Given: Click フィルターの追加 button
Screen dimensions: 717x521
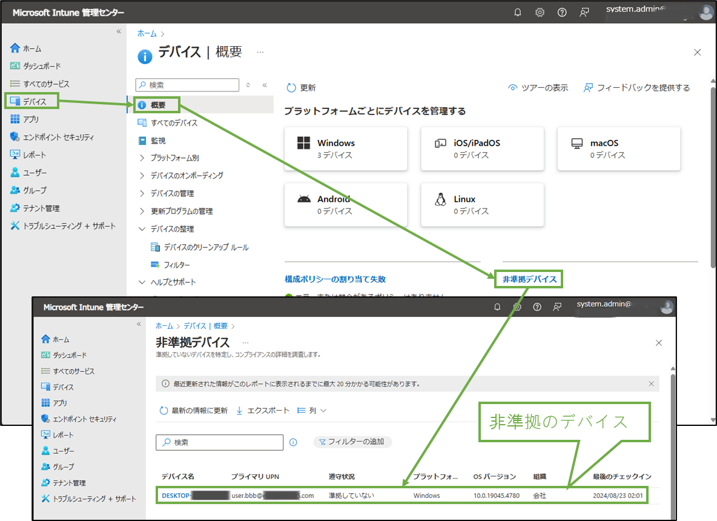Looking at the screenshot, I should (352, 442).
